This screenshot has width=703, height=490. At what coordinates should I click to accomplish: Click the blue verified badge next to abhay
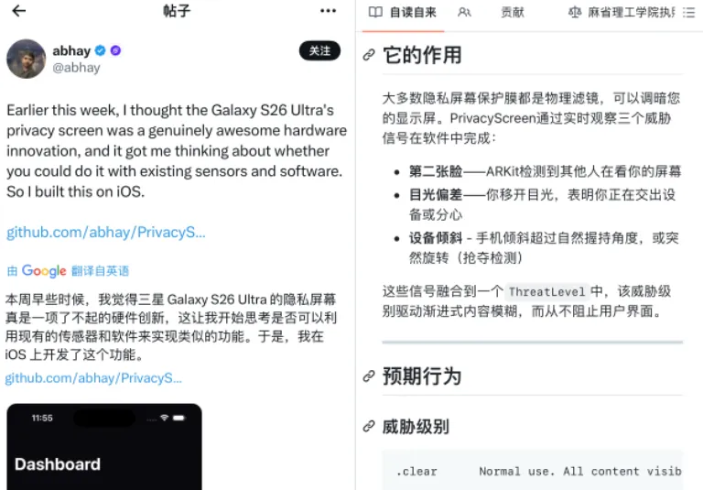click(x=101, y=50)
